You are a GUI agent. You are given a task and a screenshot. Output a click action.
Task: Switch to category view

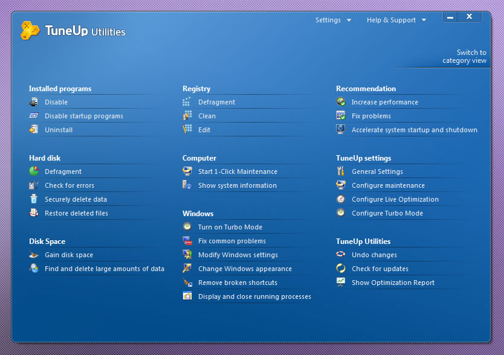click(464, 57)
